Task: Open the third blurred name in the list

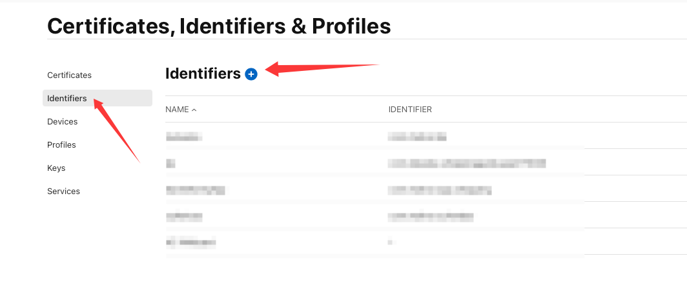Action: point(196,190)
